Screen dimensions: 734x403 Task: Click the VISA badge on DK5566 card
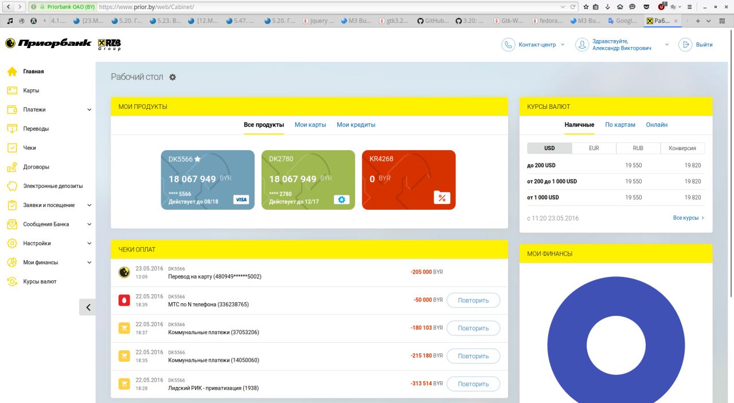pyautogui.click(x=241, y=199)
